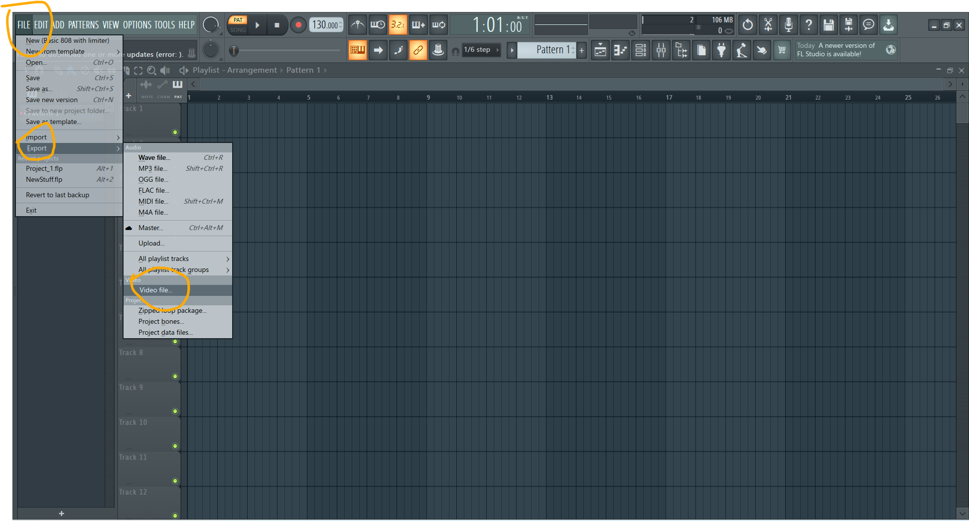
Task: Open the Piano roll icon
Action: click(x=620, y=50)
